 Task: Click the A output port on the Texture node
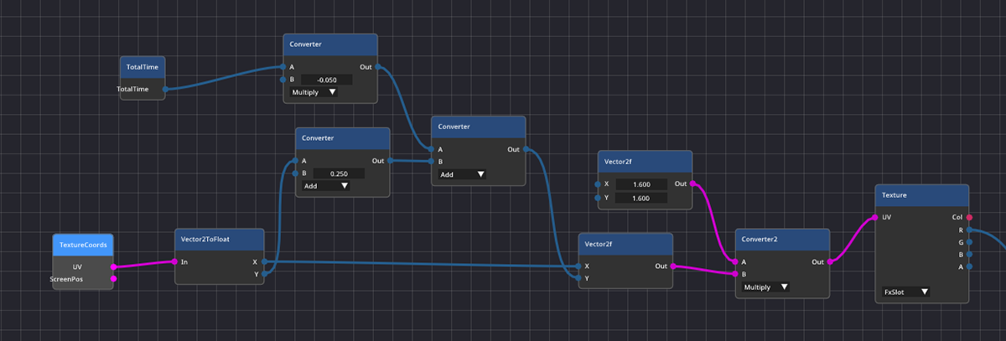tap(970, 266)
